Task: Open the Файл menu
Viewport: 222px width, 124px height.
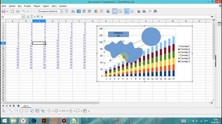Action: click(4, 6)
